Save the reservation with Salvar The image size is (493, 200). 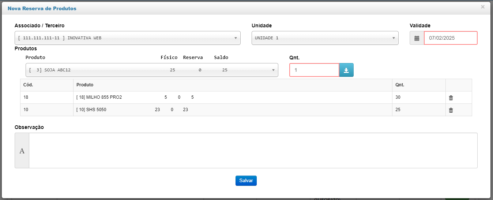tap(246, 181)
